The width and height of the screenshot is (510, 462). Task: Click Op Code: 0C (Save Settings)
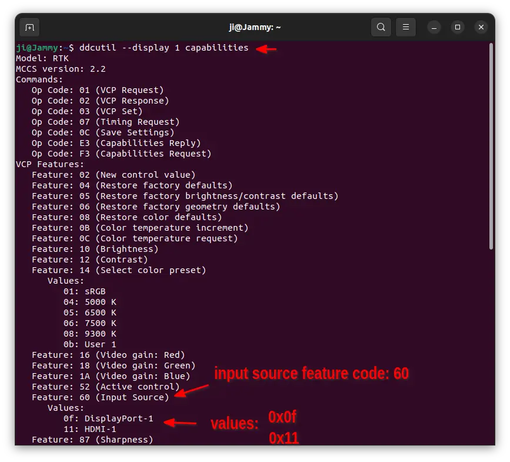[103, 132]
